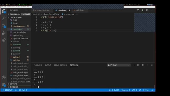Viewport: 170px width, 96px height.
Task: Open the Manage gear icon
Action: [x=4, y=85]
